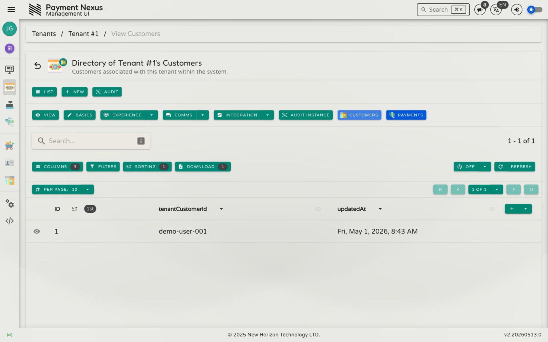Expand the Comms dropdown arrow

click(x=202, y=115)
